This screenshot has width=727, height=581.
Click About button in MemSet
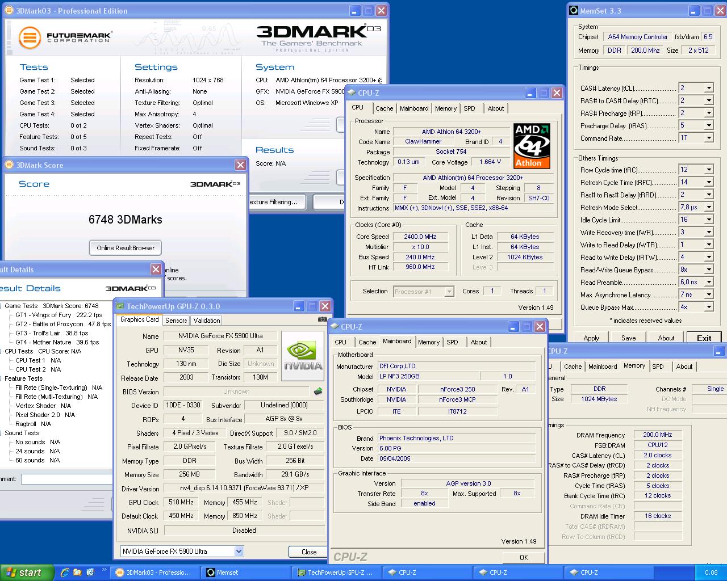[666, 338]
